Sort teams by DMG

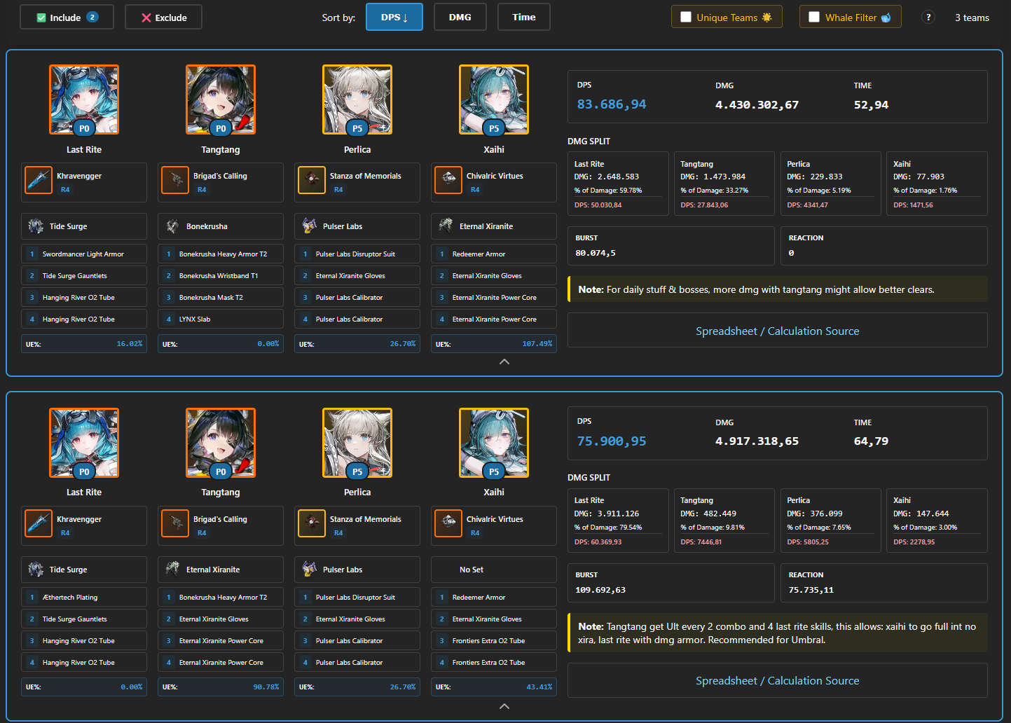point(460,17)
